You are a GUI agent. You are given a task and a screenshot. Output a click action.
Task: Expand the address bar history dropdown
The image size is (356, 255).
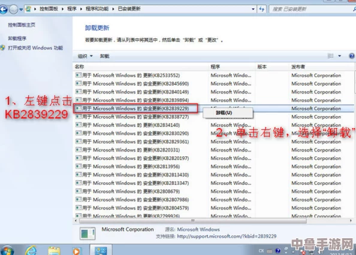(x=253, y=9)
